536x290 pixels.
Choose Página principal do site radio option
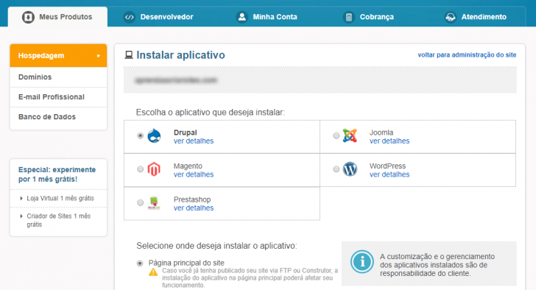point(140,263)
